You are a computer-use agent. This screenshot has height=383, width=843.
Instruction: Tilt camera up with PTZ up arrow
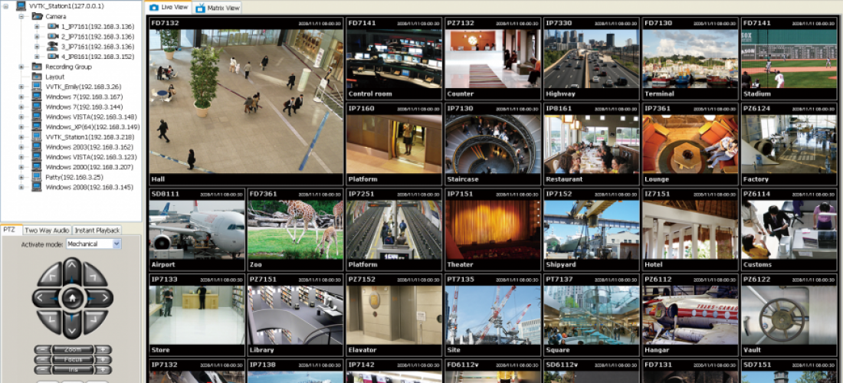point(72,270)
